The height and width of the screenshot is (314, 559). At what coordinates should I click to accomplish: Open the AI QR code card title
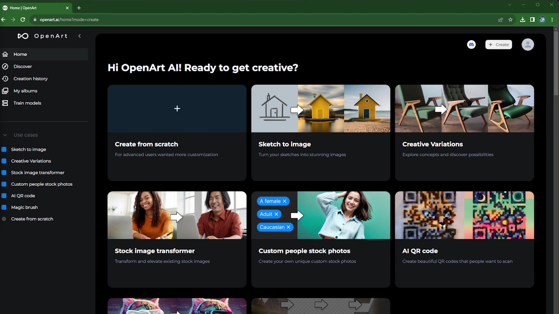(x=420, y=251)
